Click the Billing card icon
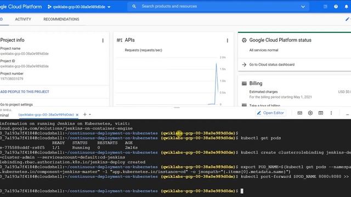351x197 pixels. (244, 84)
